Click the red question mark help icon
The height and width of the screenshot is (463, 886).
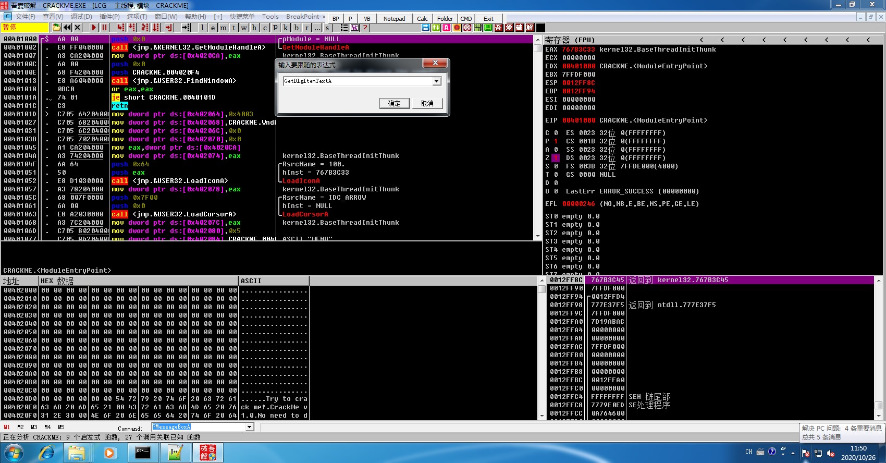[365, 28]
